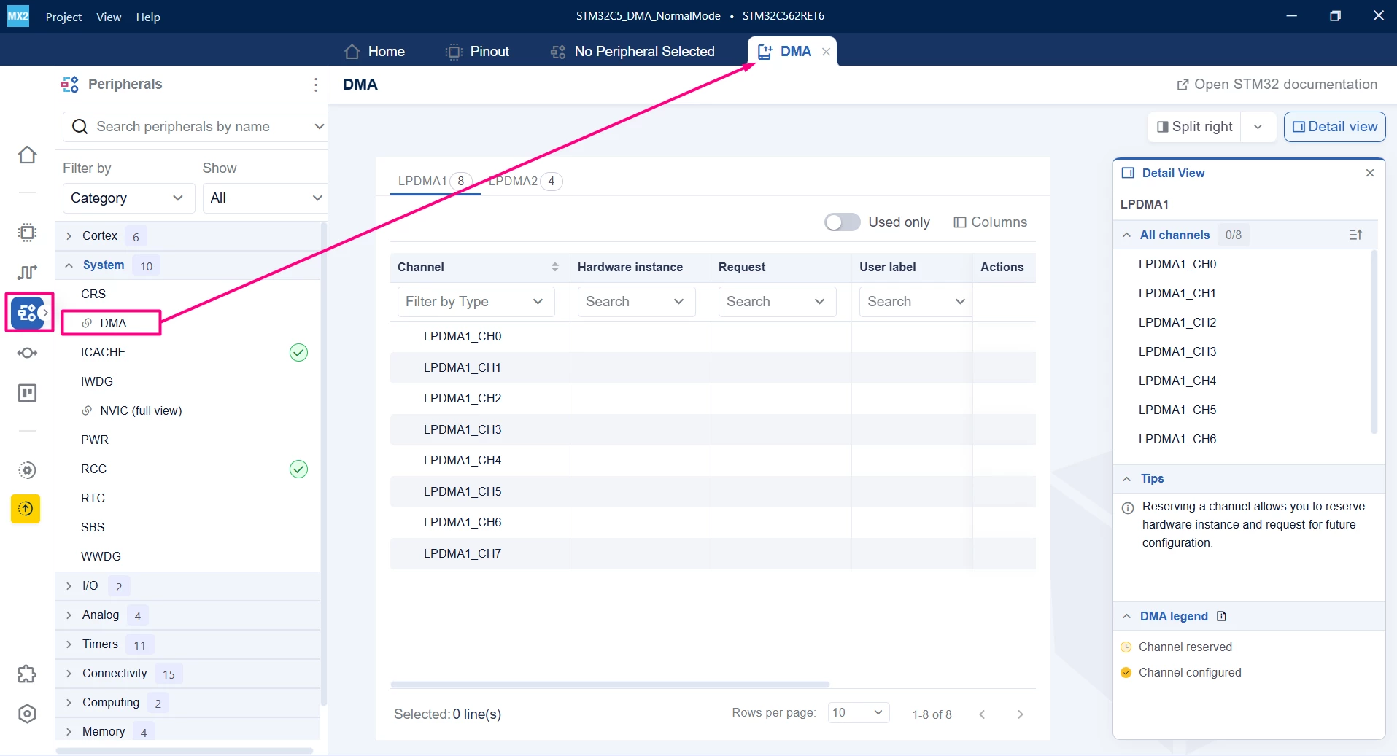Viewport: 1397px width, 756px height.
Task: Open the hexagon settings icon in sidebar
Action: coord(27,714)
